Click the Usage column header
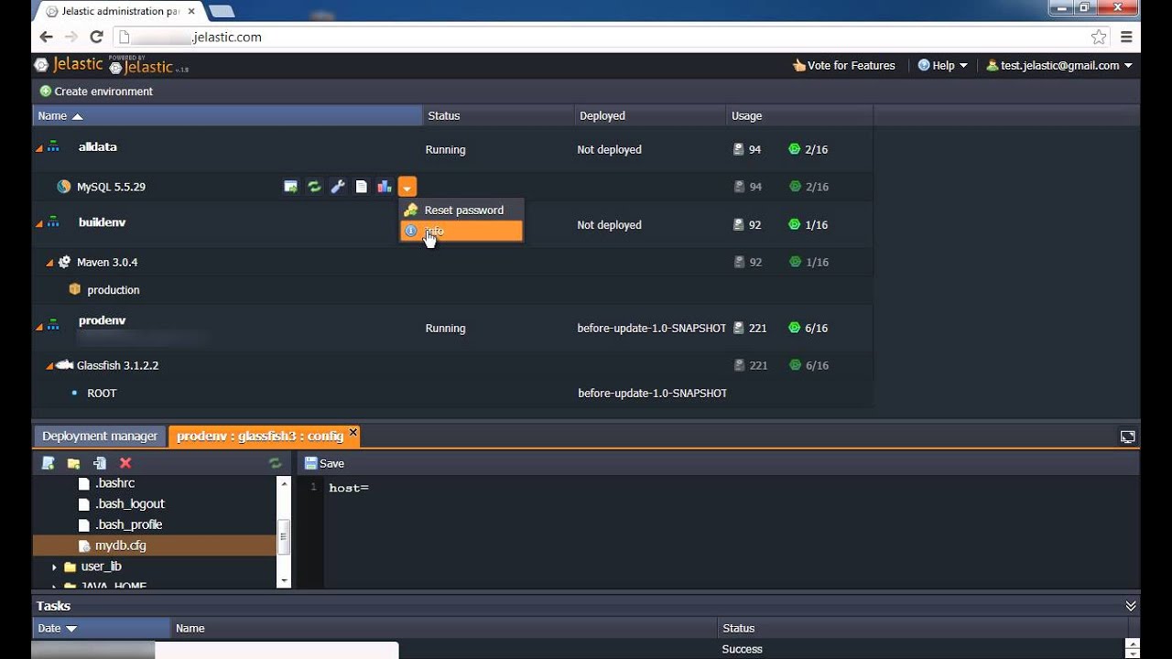 [799, 116]
